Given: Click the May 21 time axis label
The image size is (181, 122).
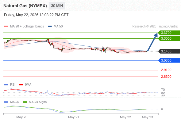Looking at the screenshot, I should point(74,117).
